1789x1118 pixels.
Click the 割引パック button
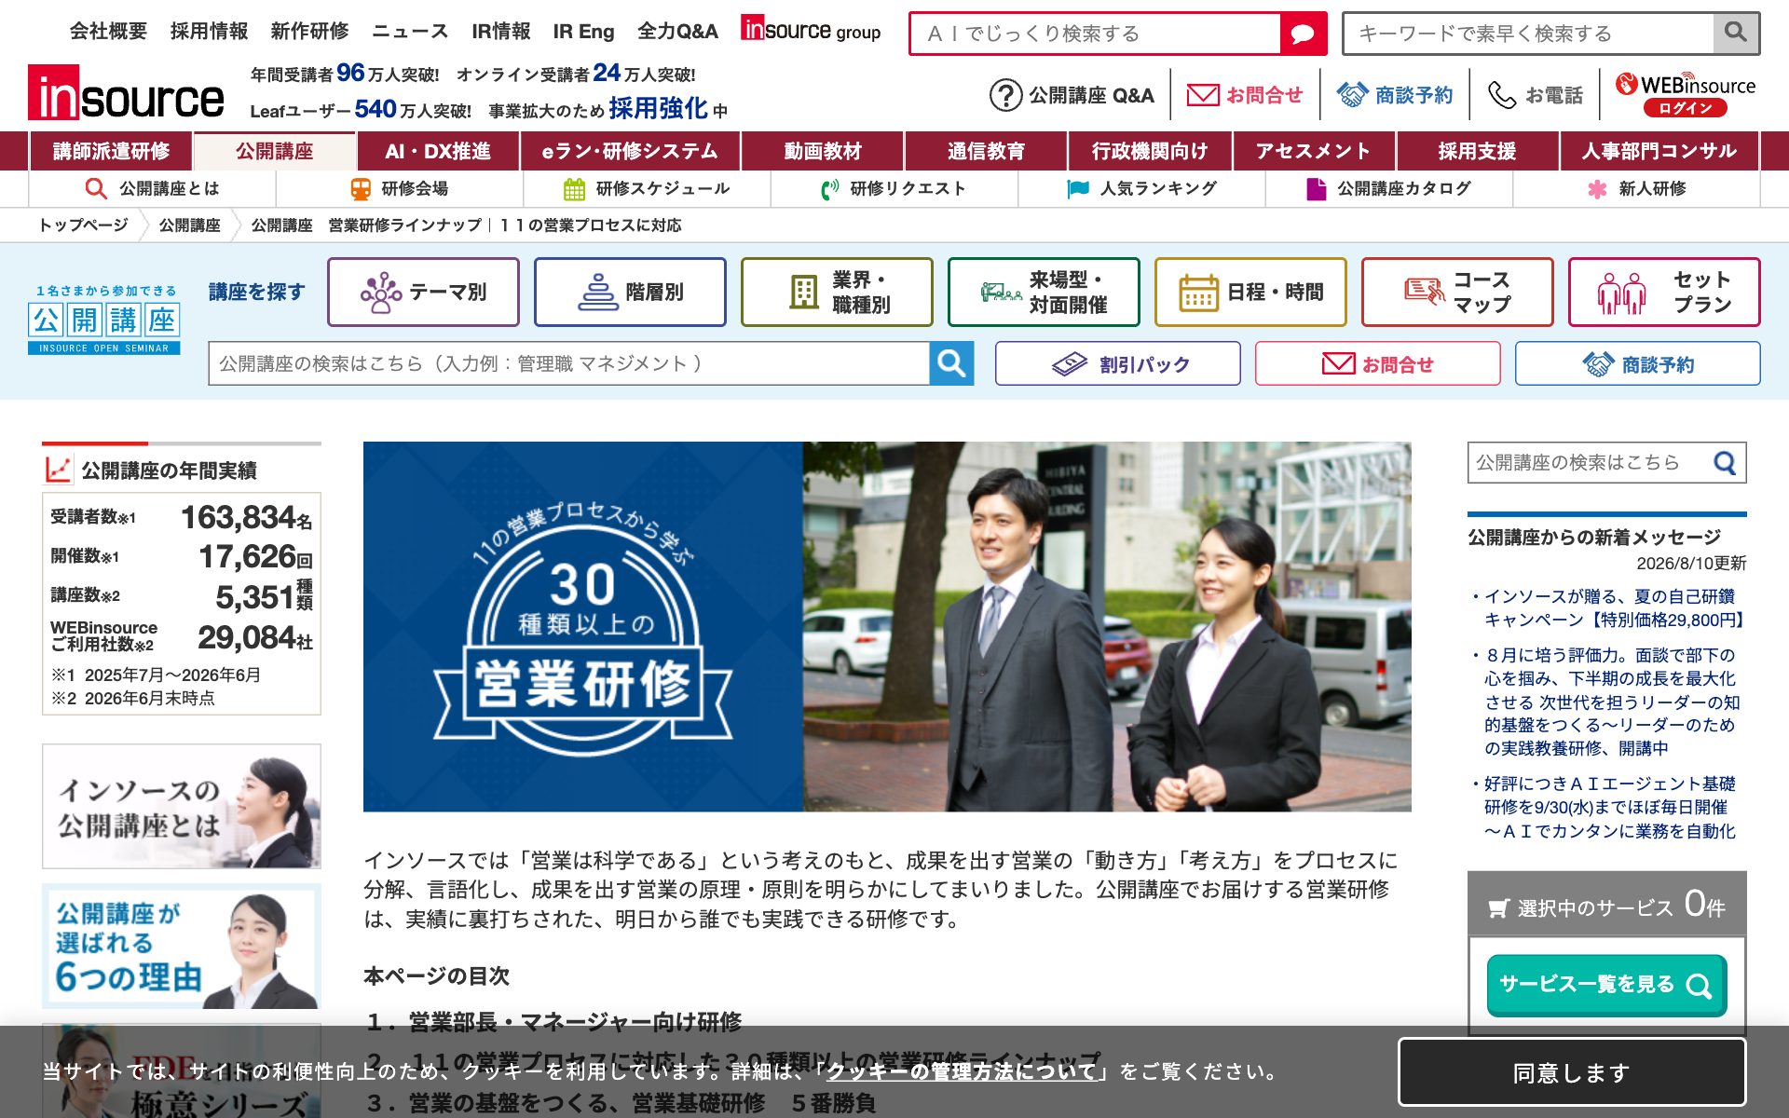coord(1117,363)
